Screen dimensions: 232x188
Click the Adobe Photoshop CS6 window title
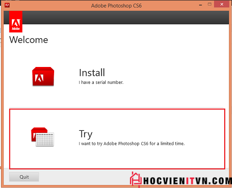(117, 6)
